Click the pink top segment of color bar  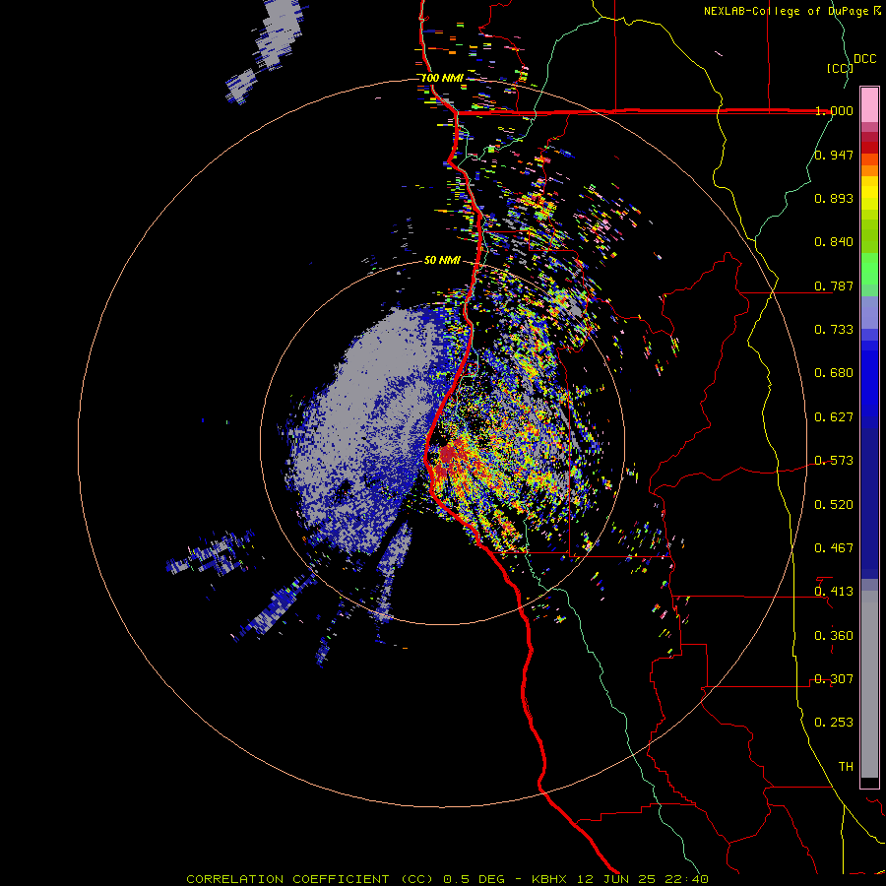coord(869,105)
